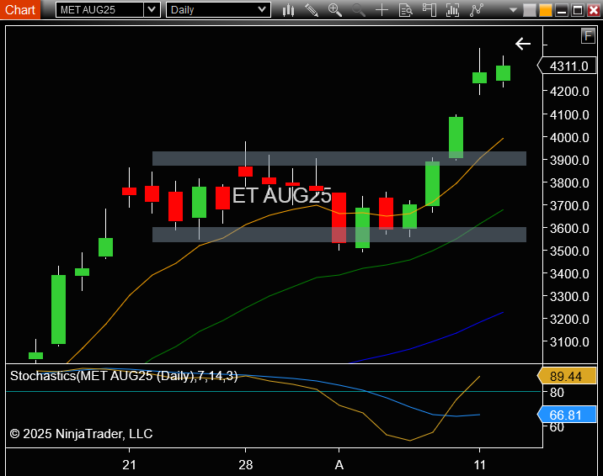This screenshot has width=603, height=476.
Task: Click the 28 date axis label
Action: (x=245, y=465)
